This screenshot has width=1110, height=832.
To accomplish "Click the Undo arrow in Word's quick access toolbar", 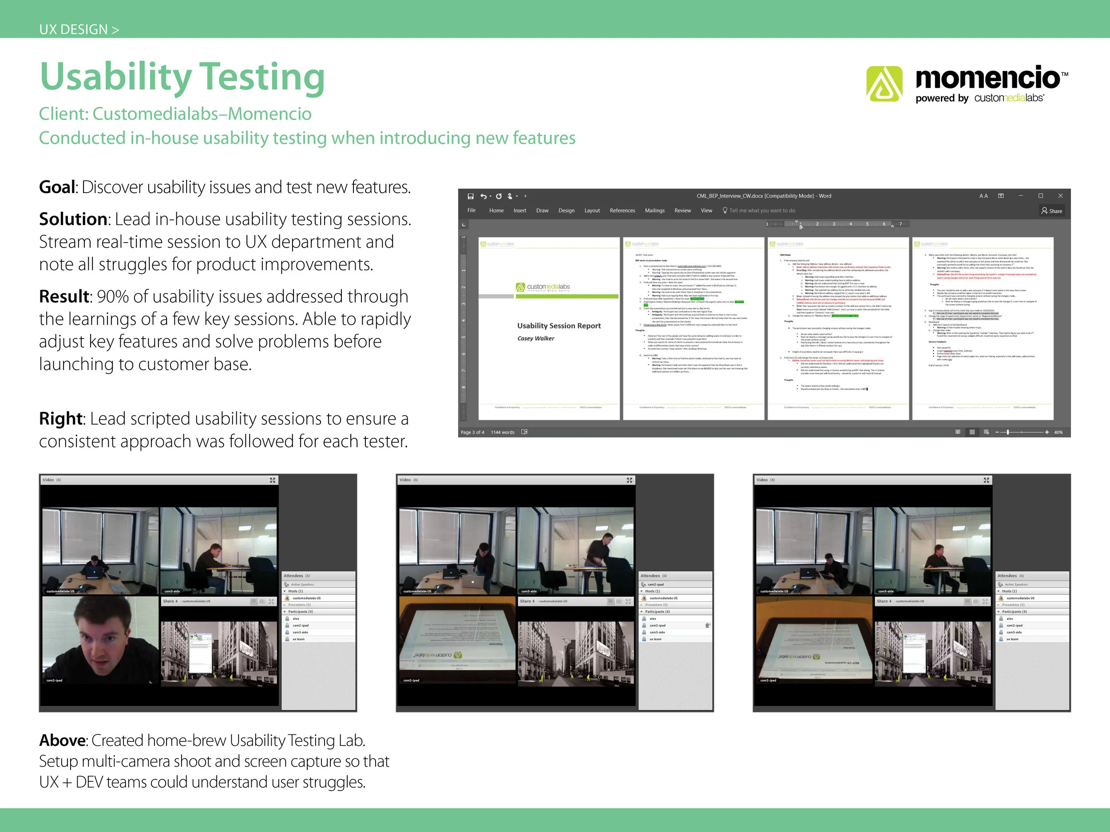I will pos(483,196).
